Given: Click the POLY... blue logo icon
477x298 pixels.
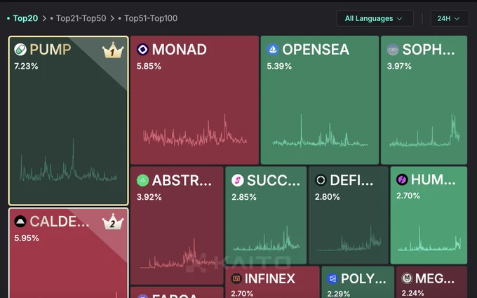Looking at the screenshot, I should [x=332, y=278].
